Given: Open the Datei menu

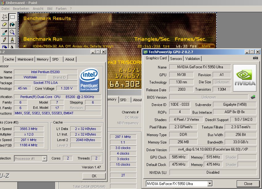Looking at the screenshot, I should (6, 9).
